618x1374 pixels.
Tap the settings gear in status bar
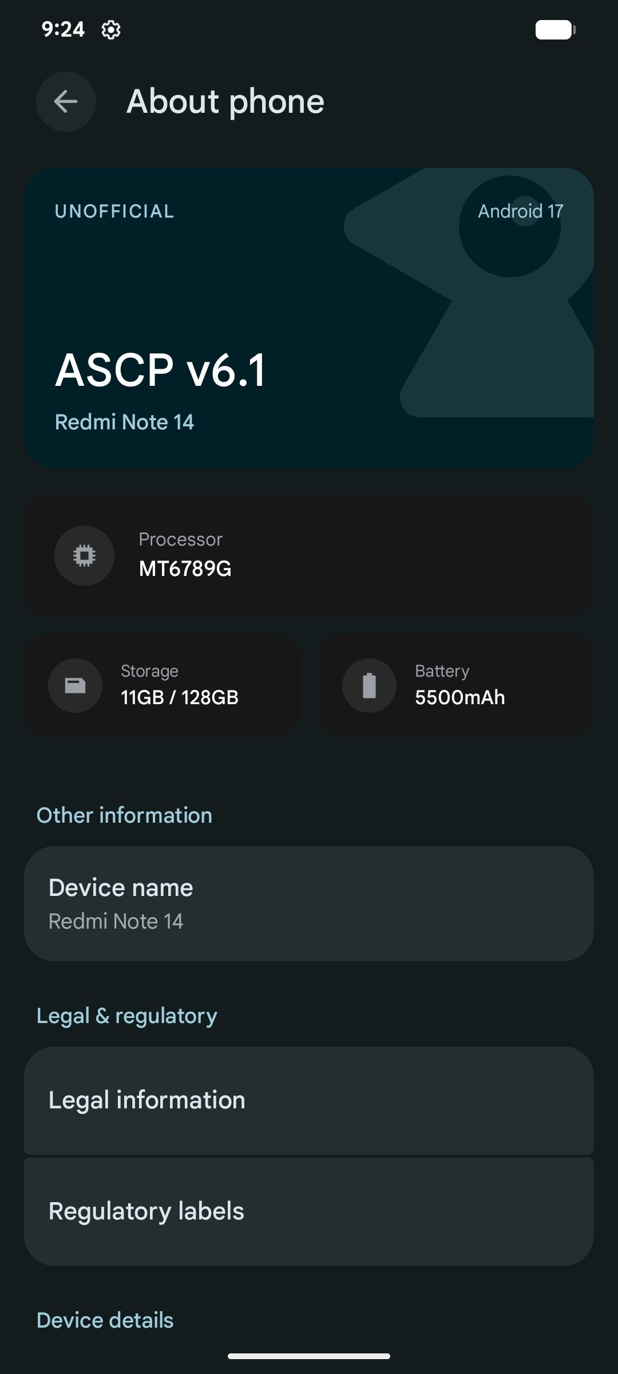coord(110,29)
